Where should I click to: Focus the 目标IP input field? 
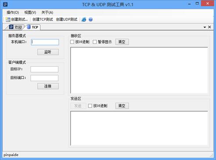44,69
